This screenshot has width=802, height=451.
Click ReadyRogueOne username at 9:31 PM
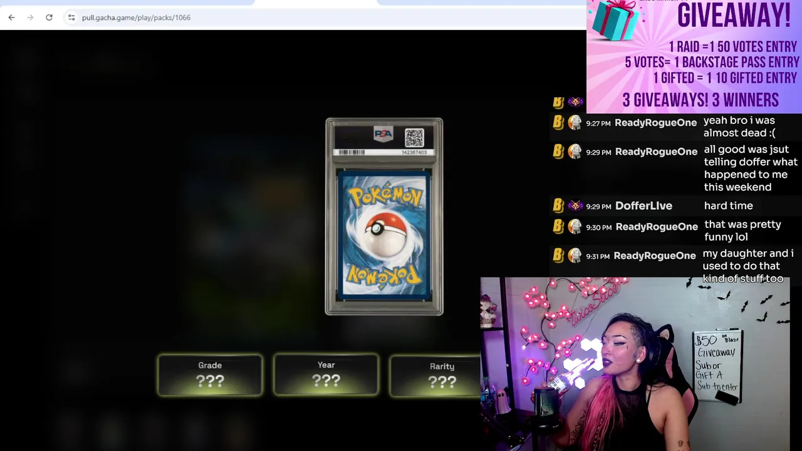pos(655,256)
